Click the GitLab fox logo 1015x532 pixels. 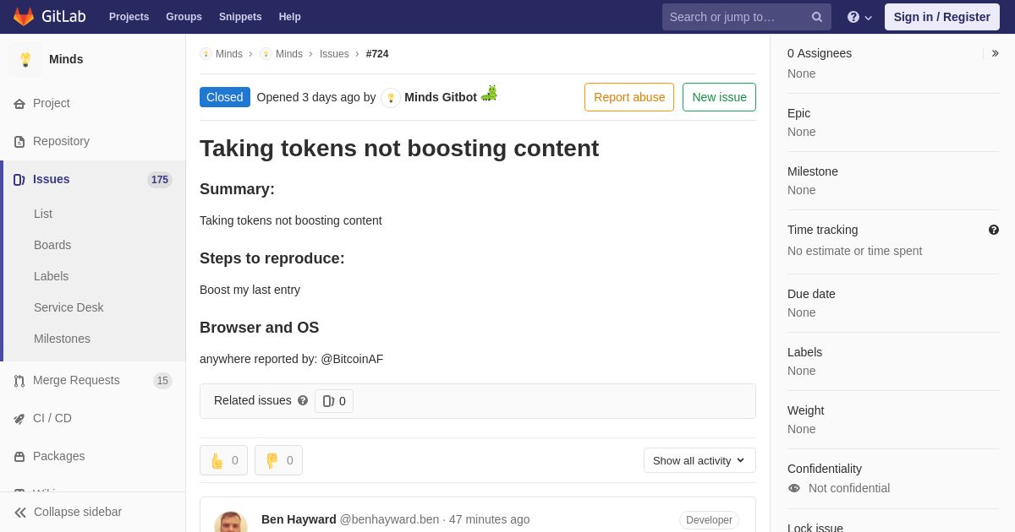tap(24, 17)
